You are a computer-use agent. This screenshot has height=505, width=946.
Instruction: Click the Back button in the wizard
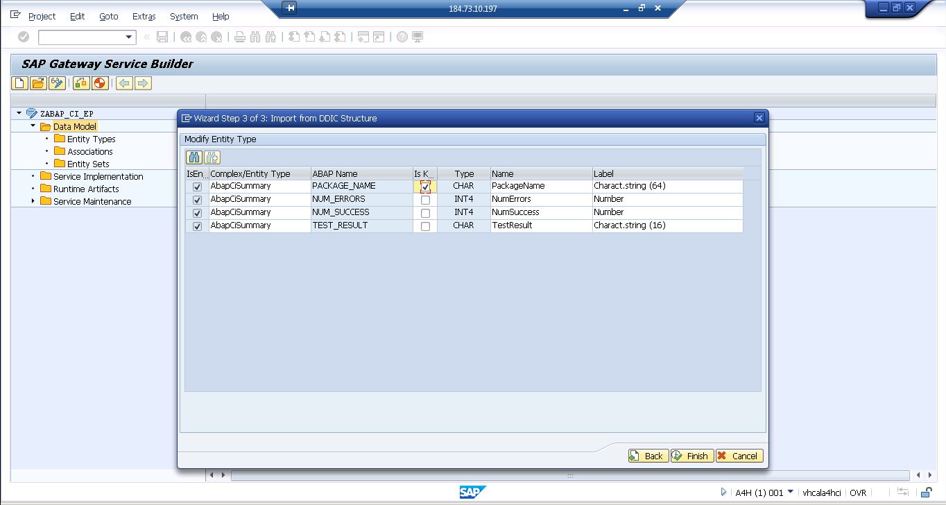pos(648,456)
